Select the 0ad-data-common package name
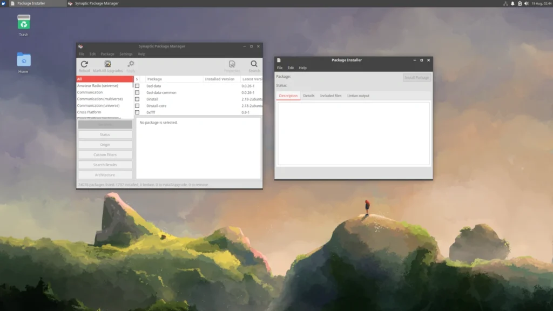Viewport: 553px width, 311px height. 161,92
